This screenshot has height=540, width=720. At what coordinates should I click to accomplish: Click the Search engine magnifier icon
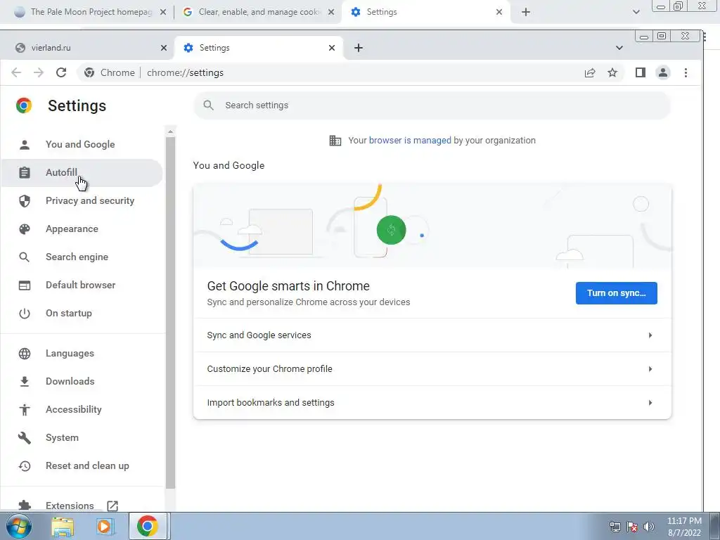(25, 257)
